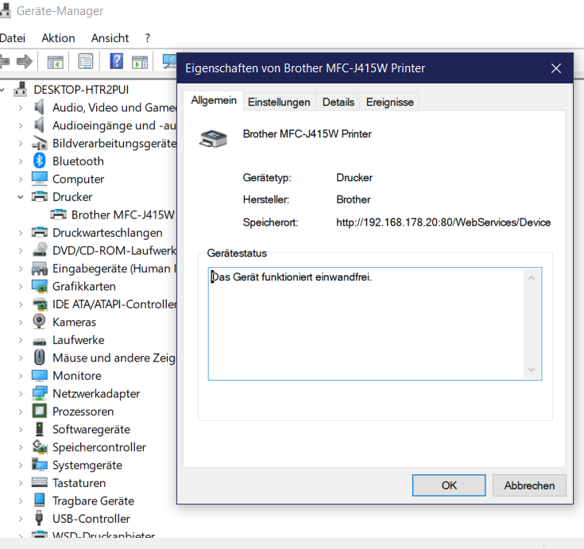Screen dimensions: 584x549
Task: Open the Ansicht menu
Action: 110,38
